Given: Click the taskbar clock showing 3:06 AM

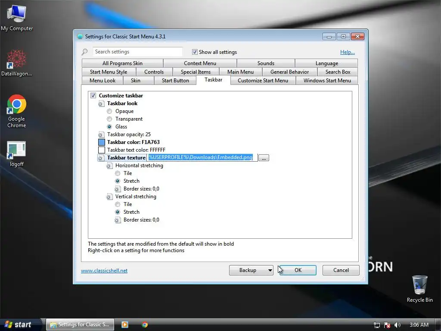Looking at the screenshot, I should pos(419,325).
